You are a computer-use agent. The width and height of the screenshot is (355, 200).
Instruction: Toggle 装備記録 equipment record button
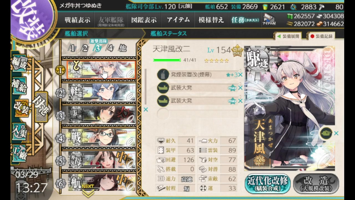point(321,36)
